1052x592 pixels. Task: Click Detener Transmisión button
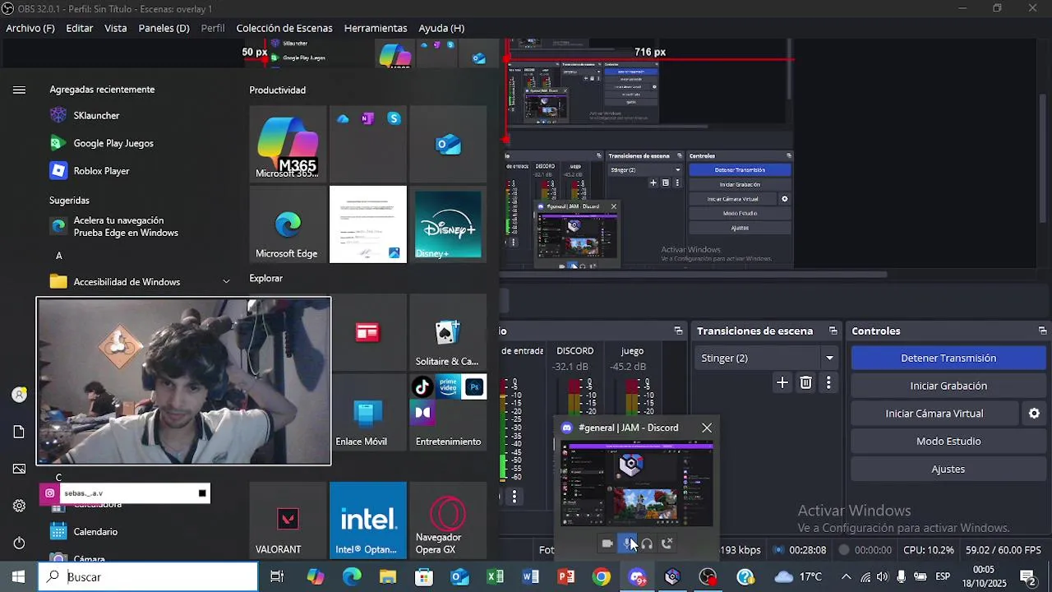[x=948, y=358]
